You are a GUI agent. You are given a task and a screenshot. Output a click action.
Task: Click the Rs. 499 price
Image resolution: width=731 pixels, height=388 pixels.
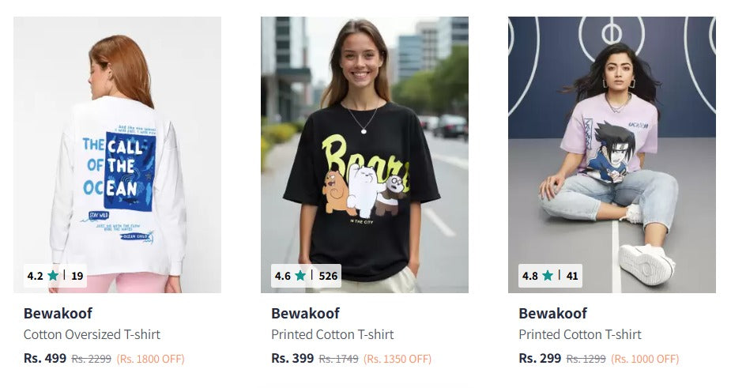click(x=45, y=358)
